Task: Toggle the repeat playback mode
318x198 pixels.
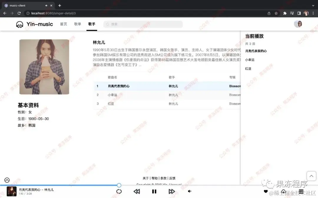Action: (119, 191)
